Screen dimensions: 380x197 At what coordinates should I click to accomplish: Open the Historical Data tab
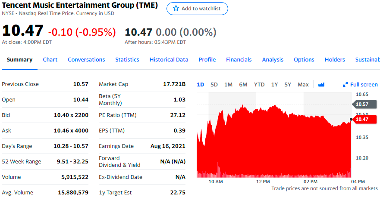[x=169, y=60]
